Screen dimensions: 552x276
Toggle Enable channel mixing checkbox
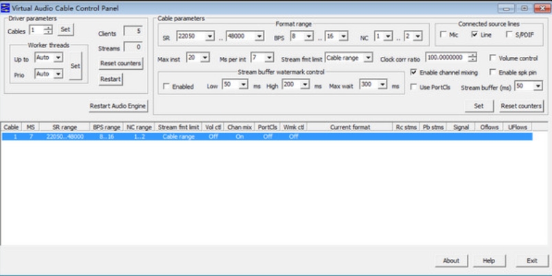(413, 73)
